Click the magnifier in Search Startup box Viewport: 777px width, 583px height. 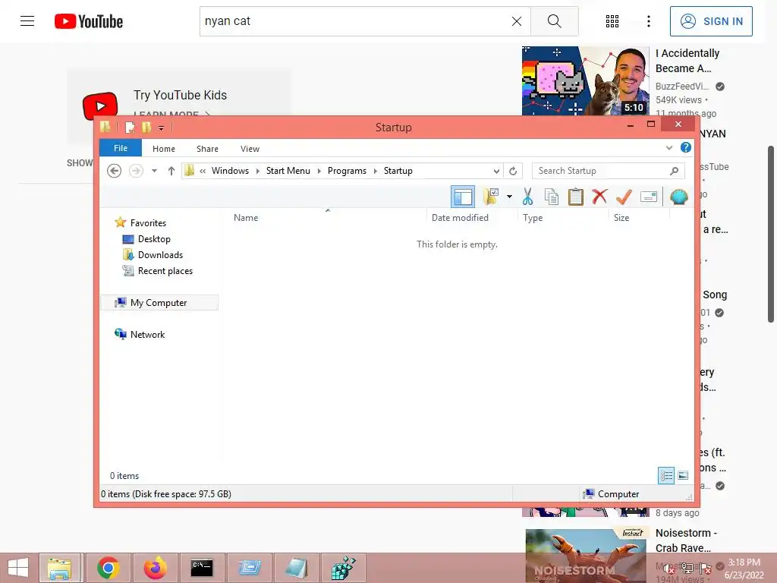(674, 171)
